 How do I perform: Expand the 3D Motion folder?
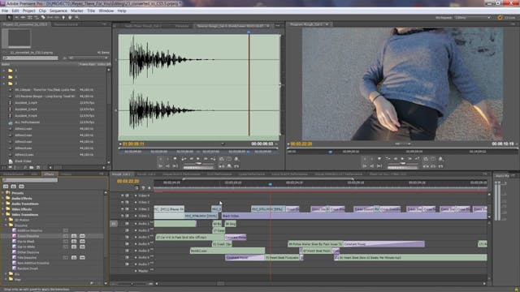pos(6,220)
